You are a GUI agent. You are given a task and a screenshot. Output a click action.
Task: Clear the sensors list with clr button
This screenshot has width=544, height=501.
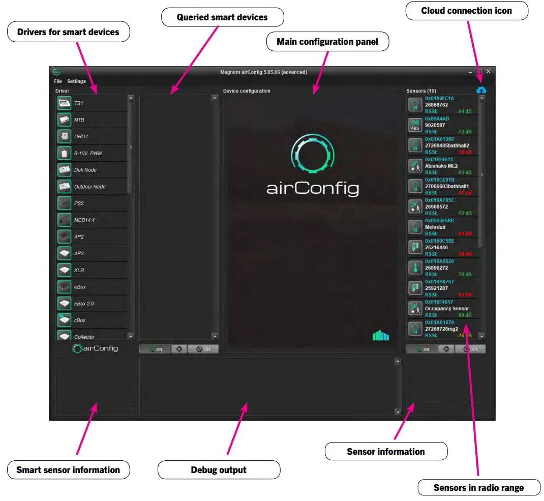tap(470, 349)
